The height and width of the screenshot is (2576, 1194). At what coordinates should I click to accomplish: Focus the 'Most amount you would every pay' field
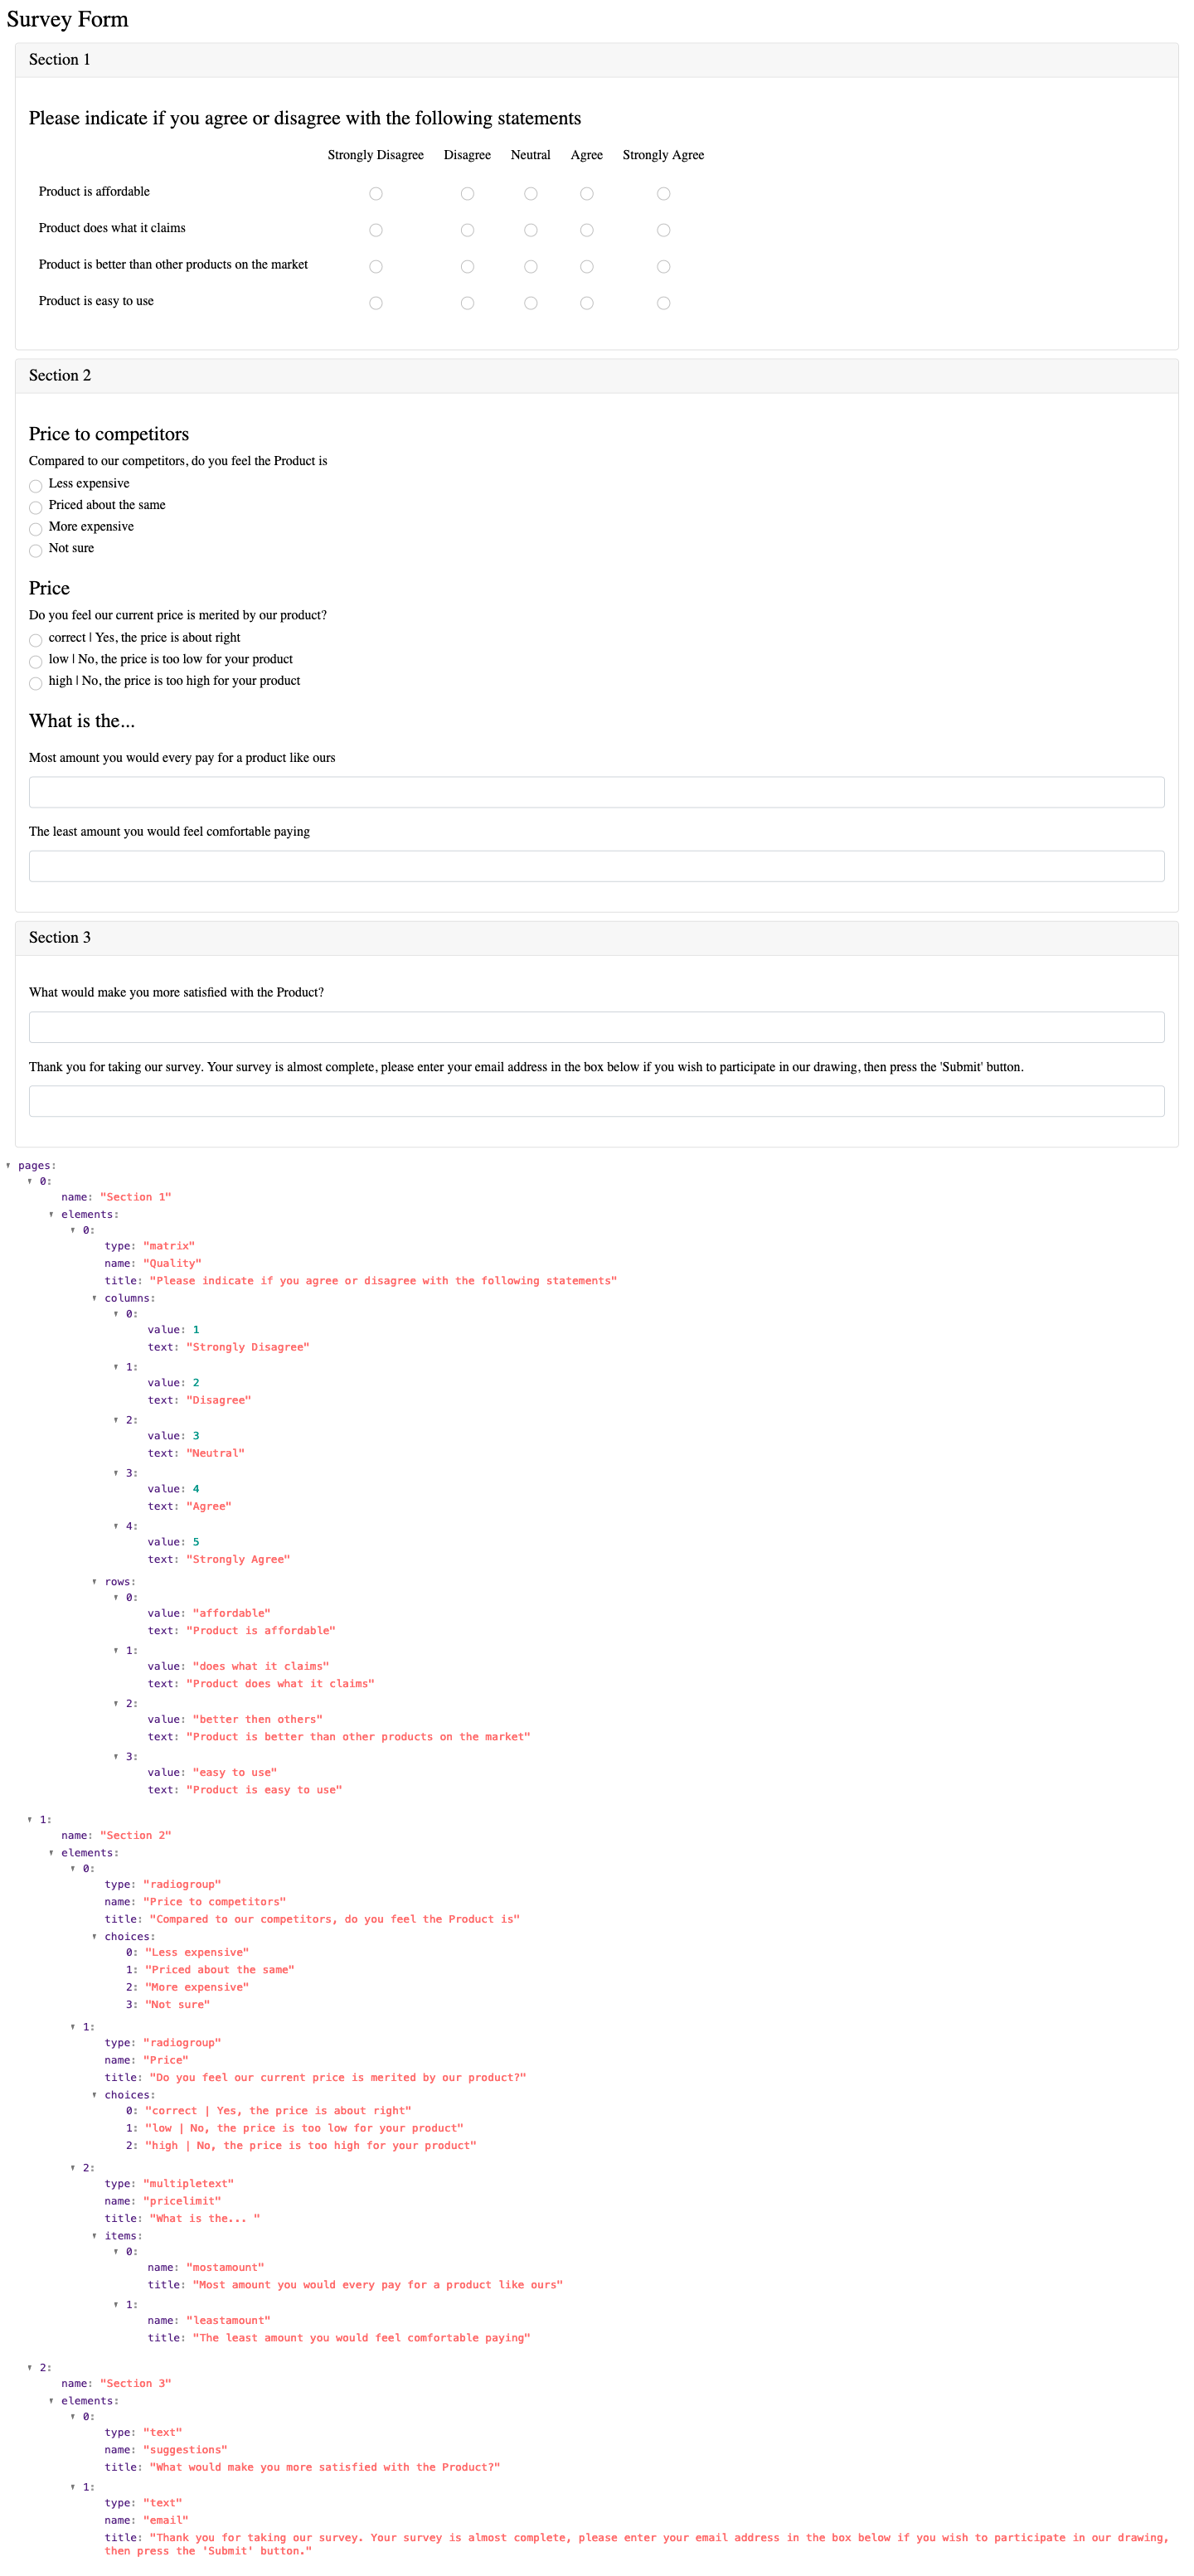(x=596, y=792)
